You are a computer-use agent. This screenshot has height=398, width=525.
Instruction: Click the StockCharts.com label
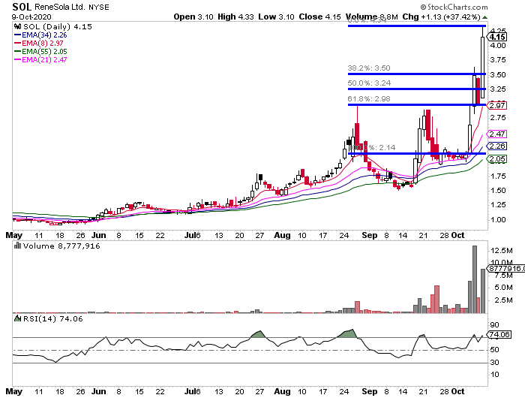[454, 7]
